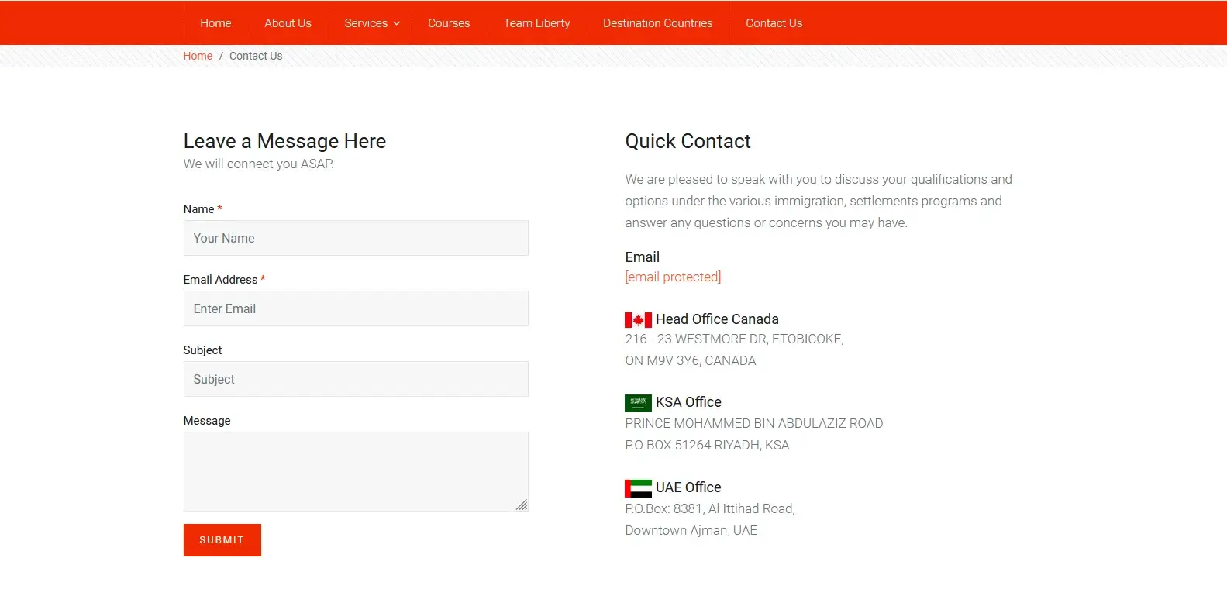Click the Home breadcrumb link
The height and width of the screenshot is (589, 1227).
[x=198, y=56]
